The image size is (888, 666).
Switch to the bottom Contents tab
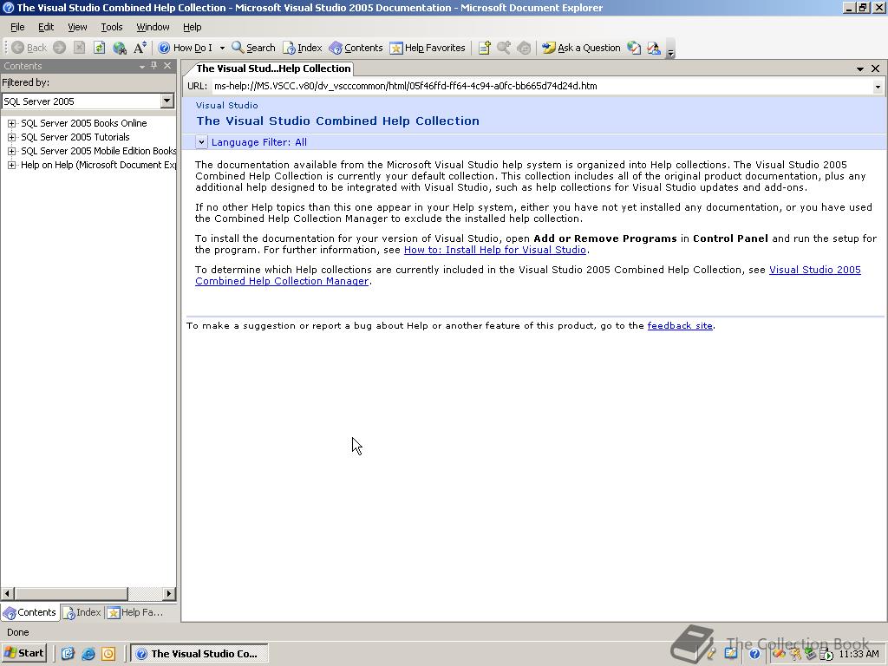(29, 612)
